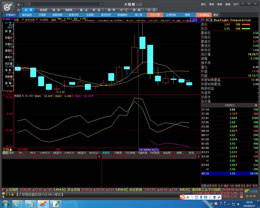Open the 港美股 main tab
Image resolution: width=260 pixels, height=208 pixels.
tap(69, 10)
